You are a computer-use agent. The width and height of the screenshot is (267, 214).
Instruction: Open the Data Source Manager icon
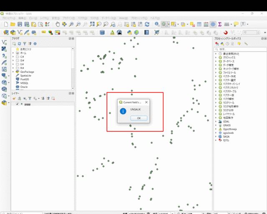pyautogui.click(x=6, y=33)
